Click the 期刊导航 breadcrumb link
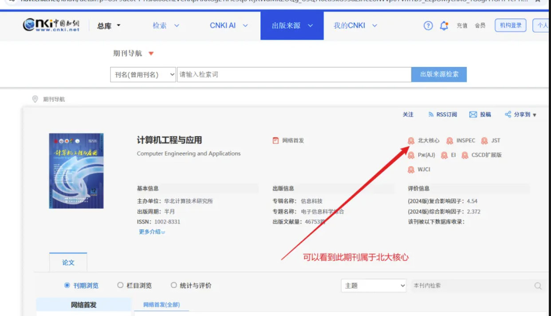The width and height of the screenshot is (551, 316). [x=54, y=99]
